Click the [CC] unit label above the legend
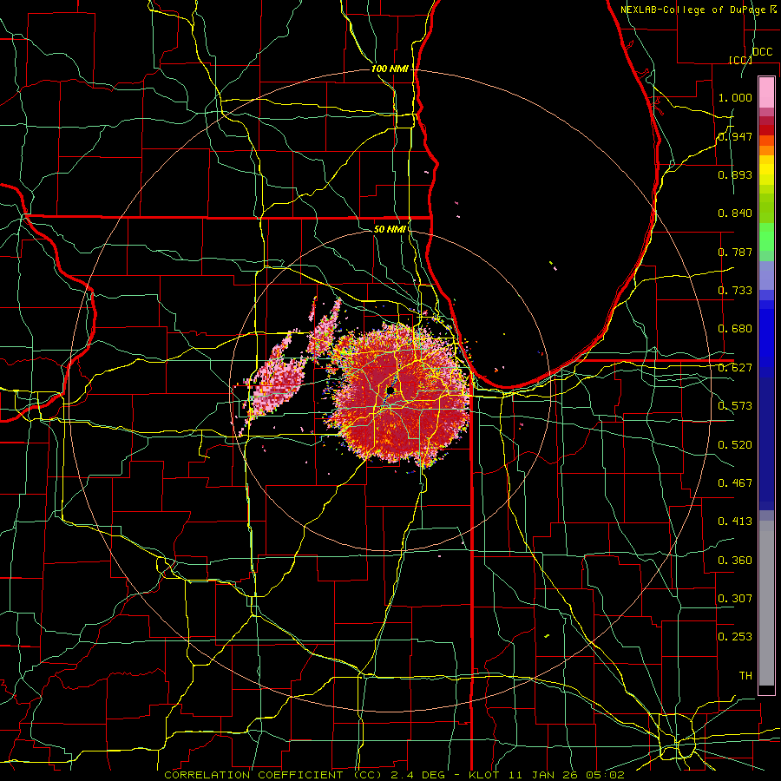This screenshot has width=781, height=781. coord(741,60)
